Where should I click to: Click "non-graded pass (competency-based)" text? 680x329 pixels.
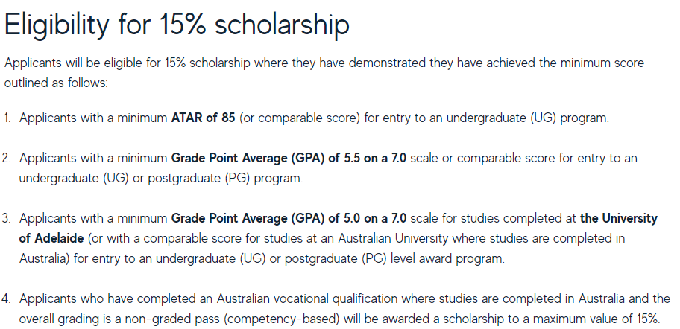pyautogui.click(x=228, y=319)
